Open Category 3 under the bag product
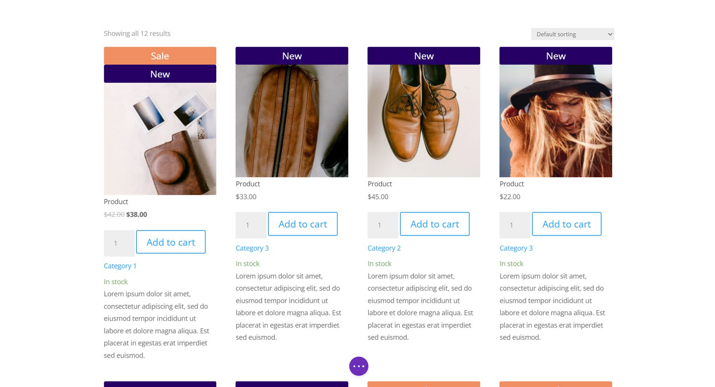 252,248
